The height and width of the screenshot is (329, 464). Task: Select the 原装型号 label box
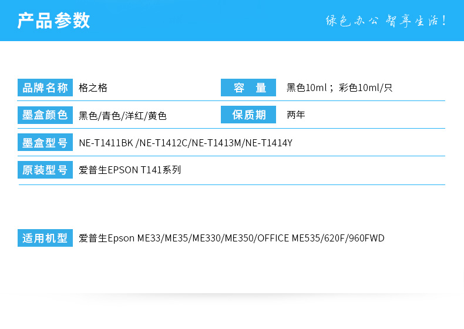tap(45, 170)
